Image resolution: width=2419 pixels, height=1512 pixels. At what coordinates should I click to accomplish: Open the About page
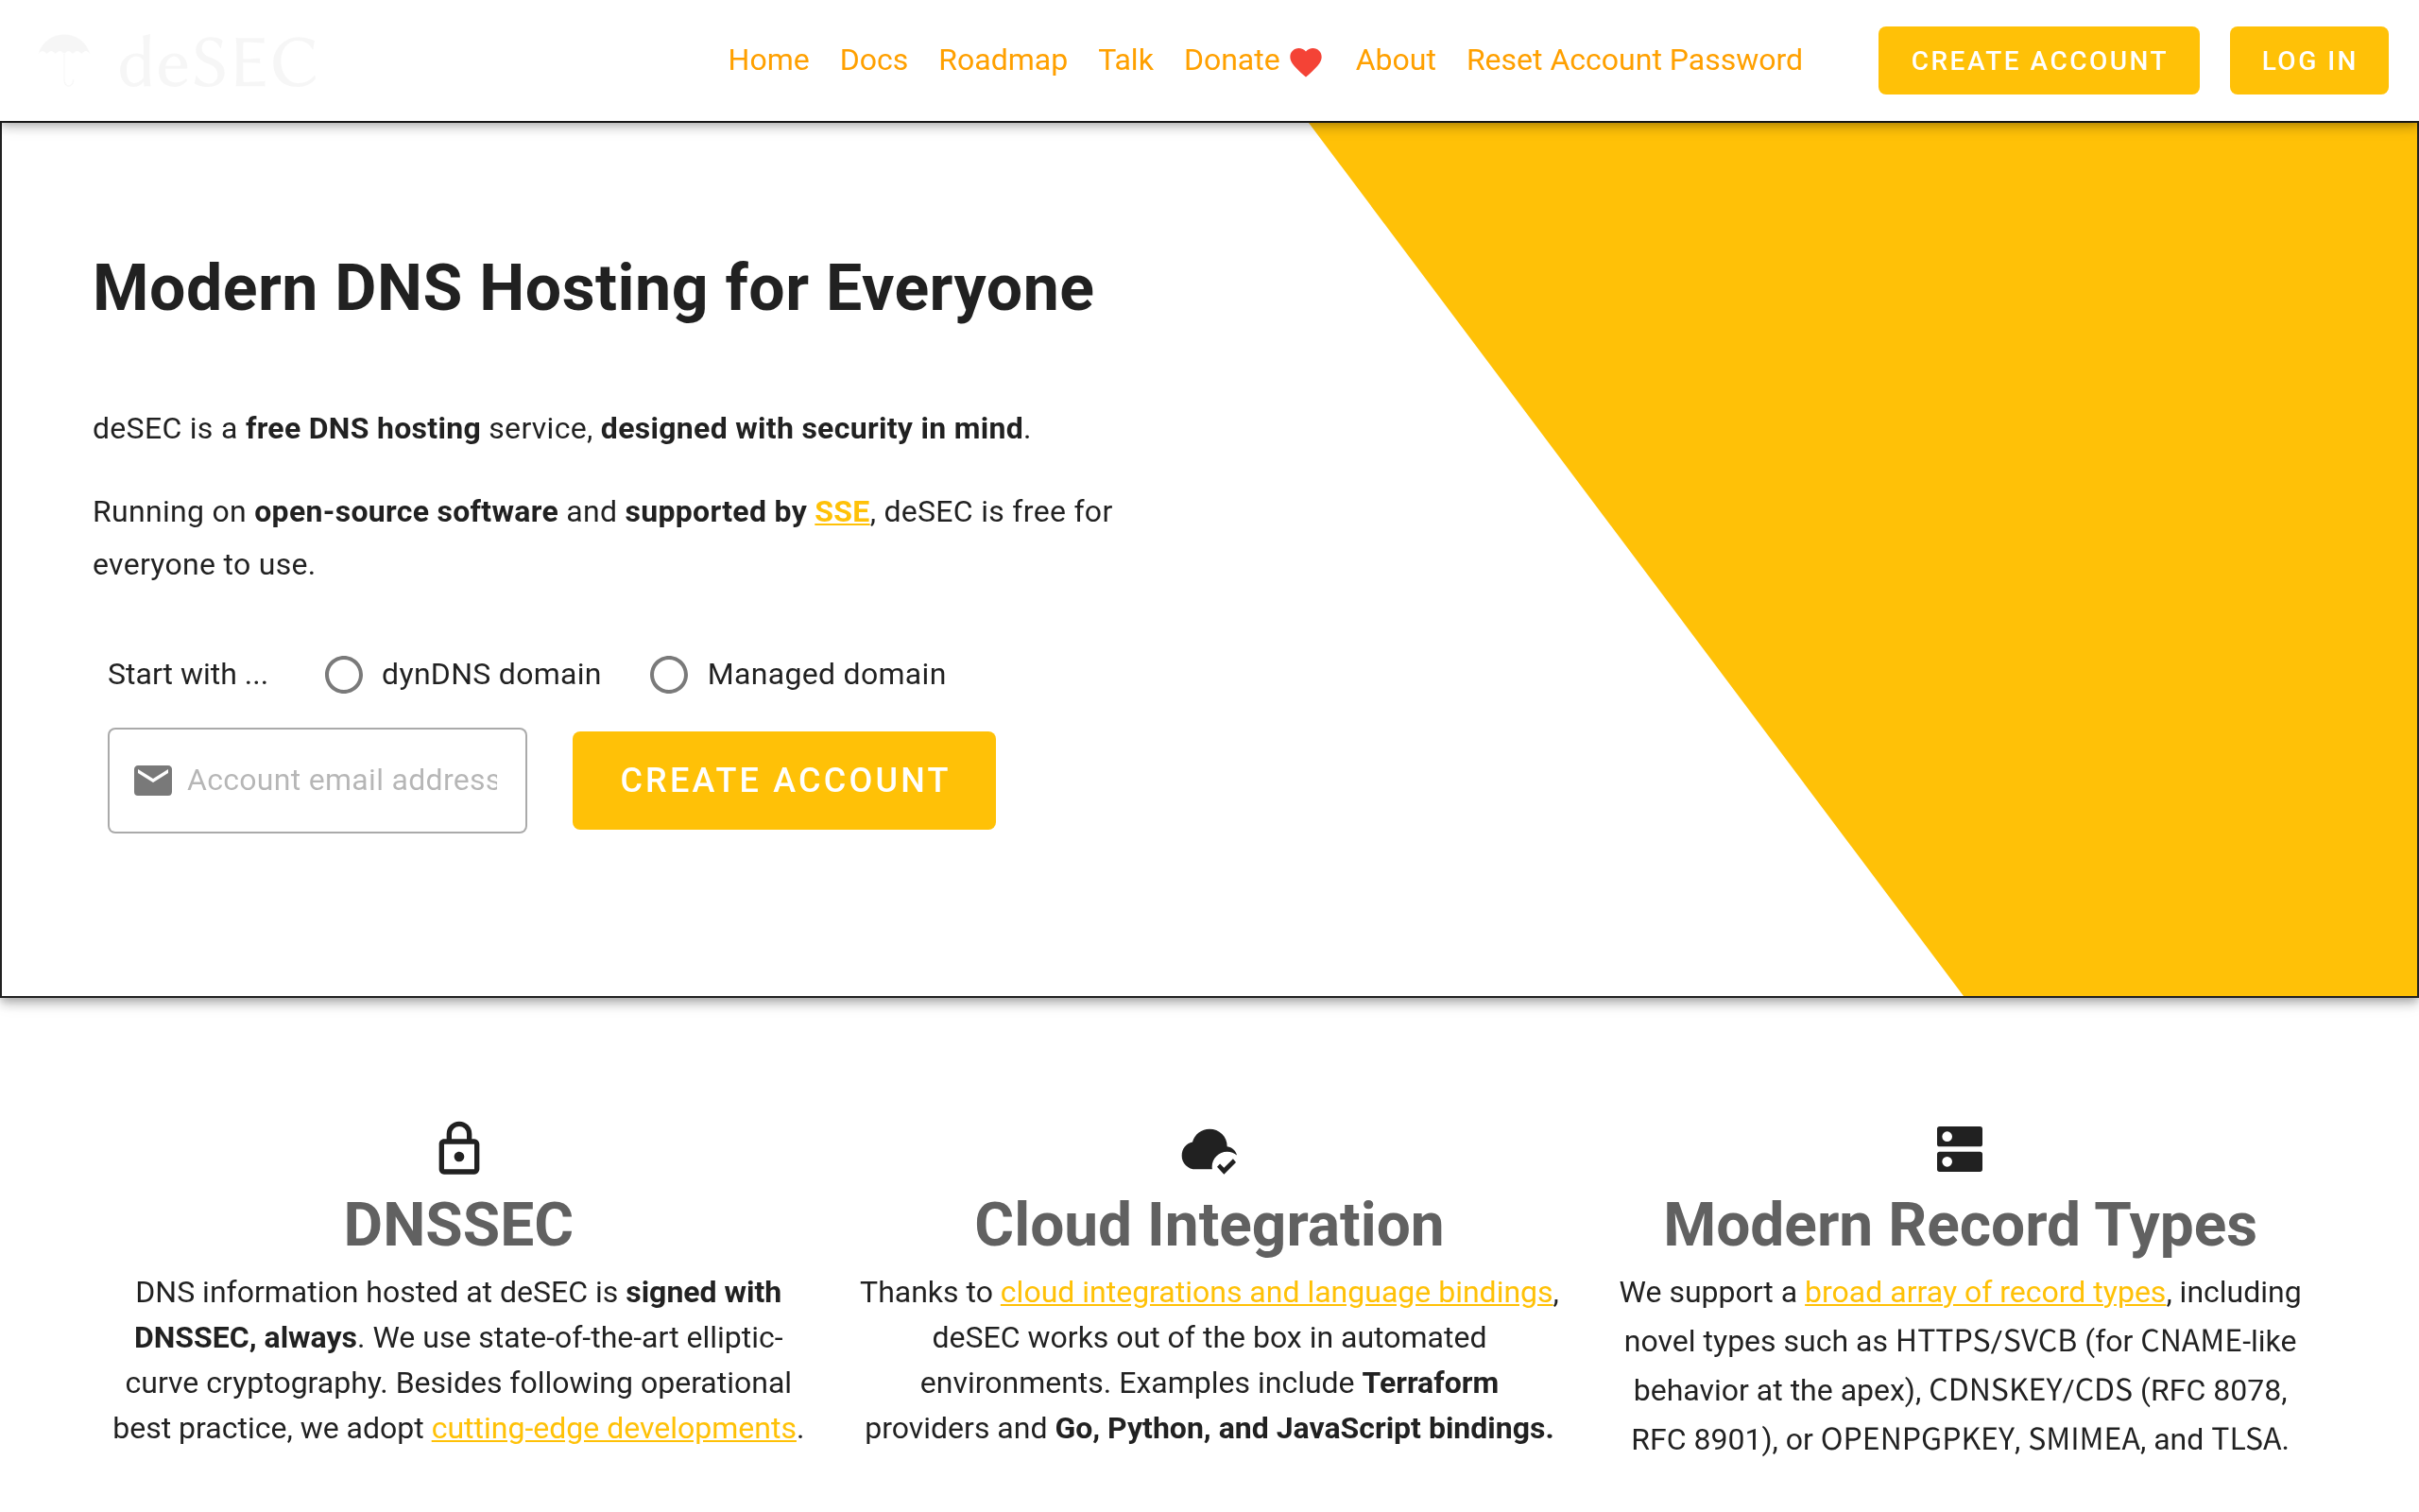click(1396, 60)
